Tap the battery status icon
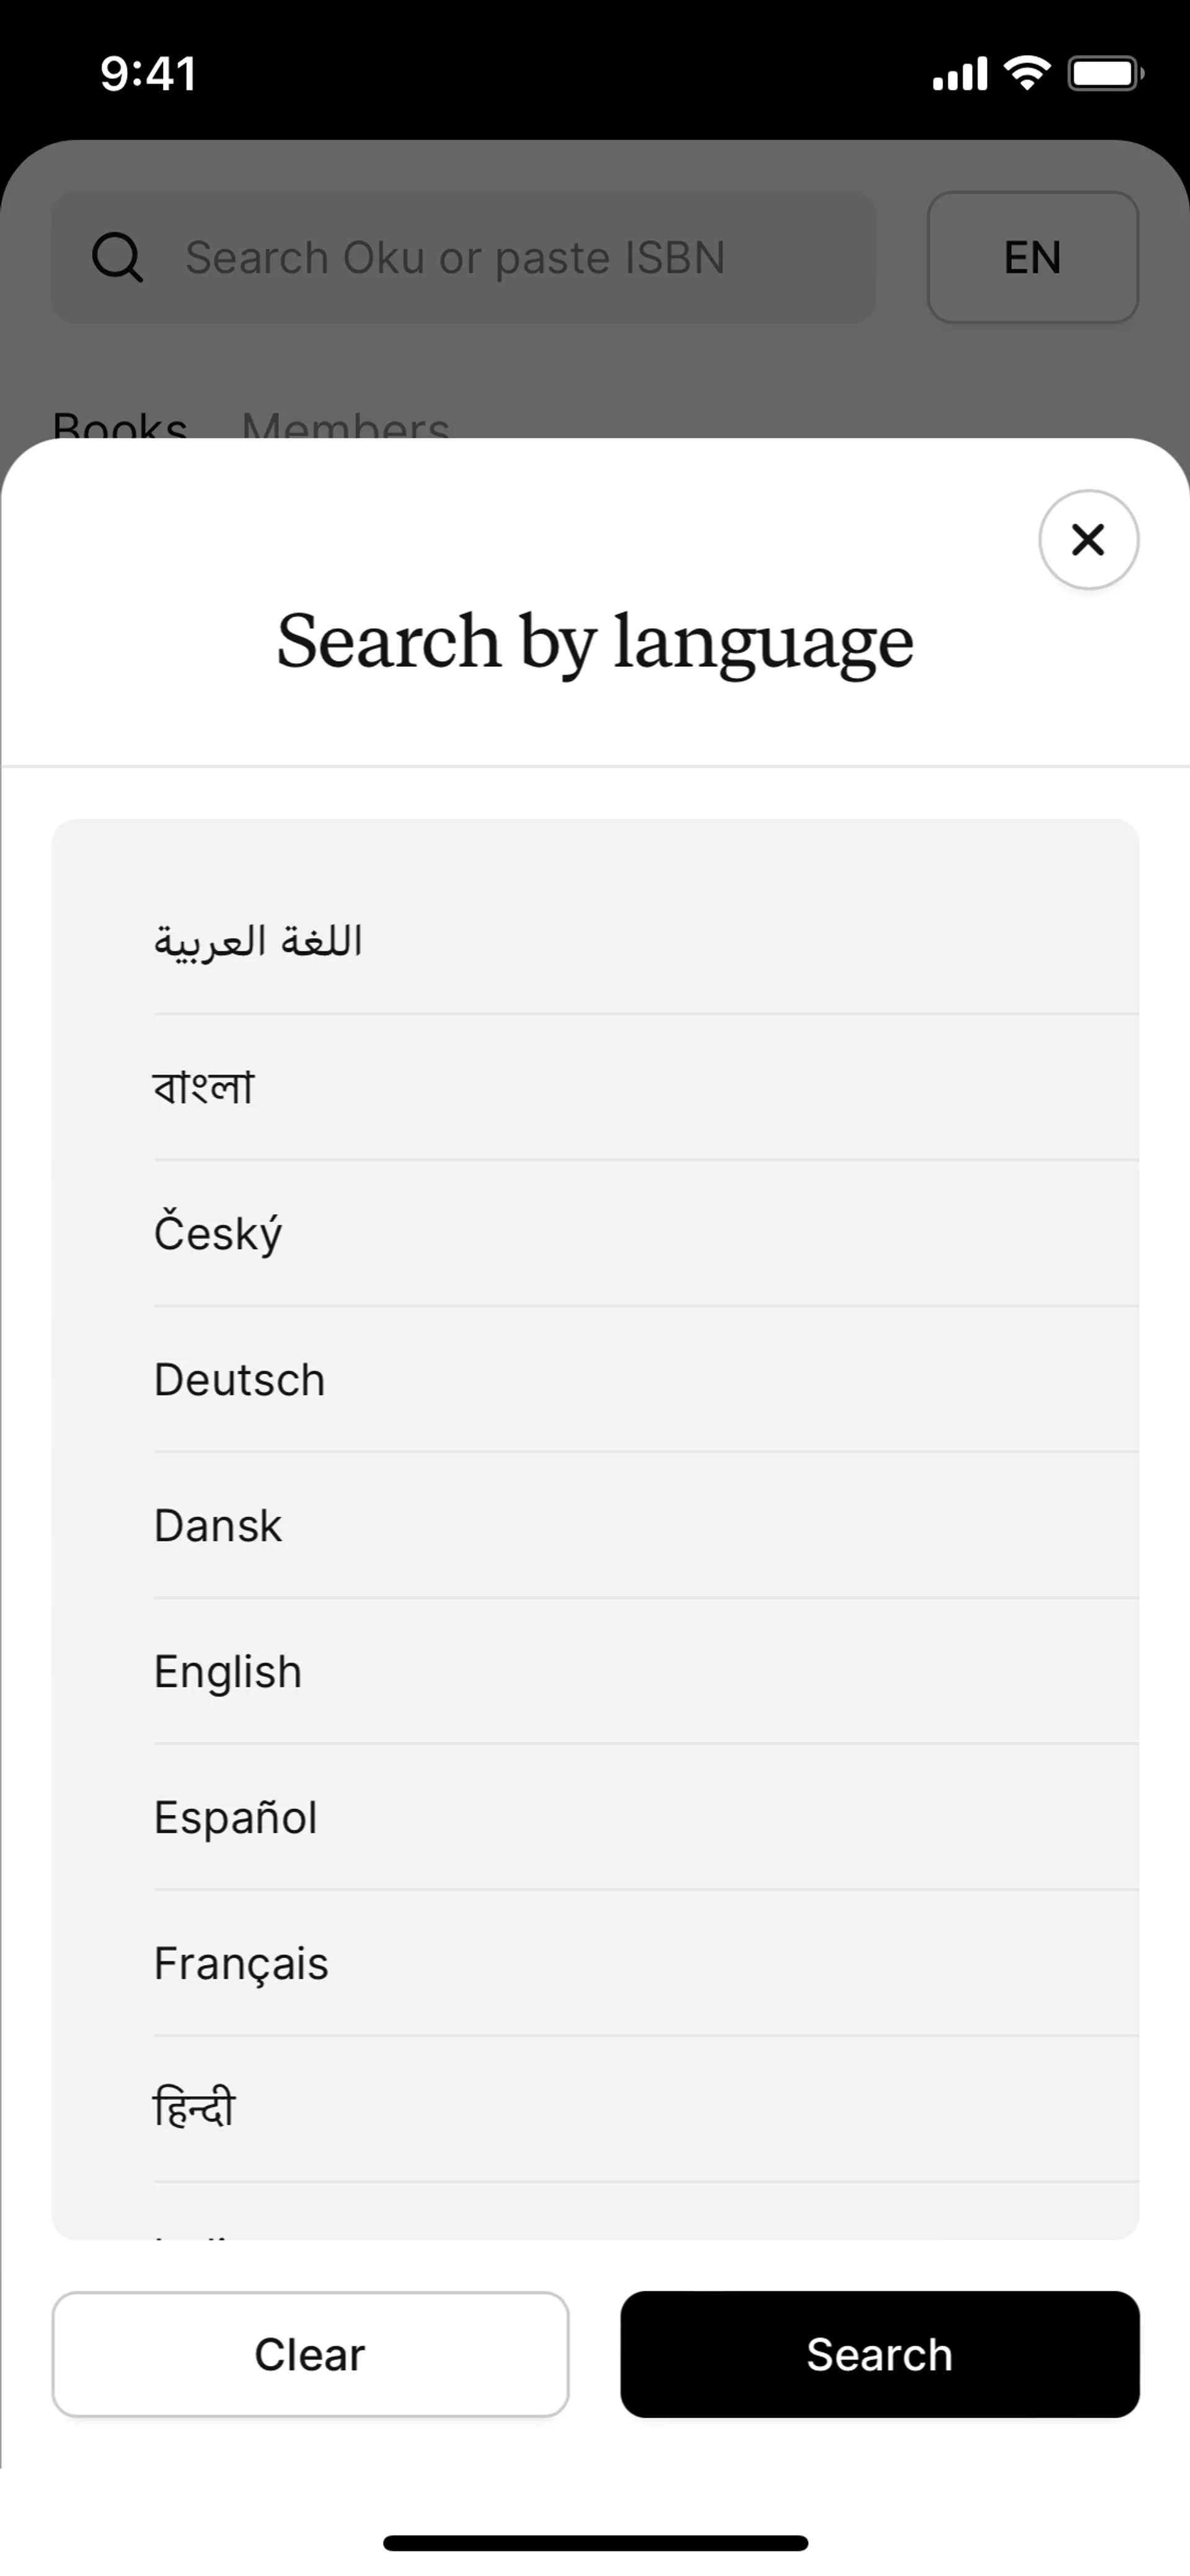 pyautogui.click(x=1105, y=73)
